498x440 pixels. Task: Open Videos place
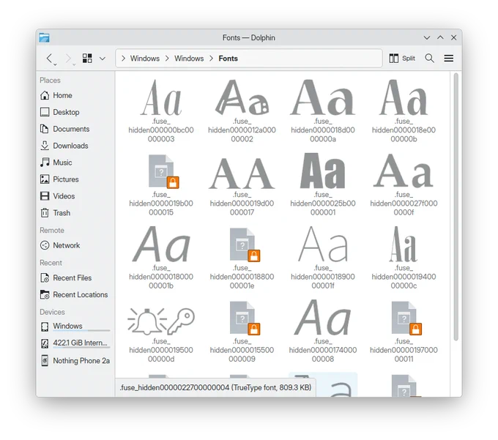[x=75, y=196]
